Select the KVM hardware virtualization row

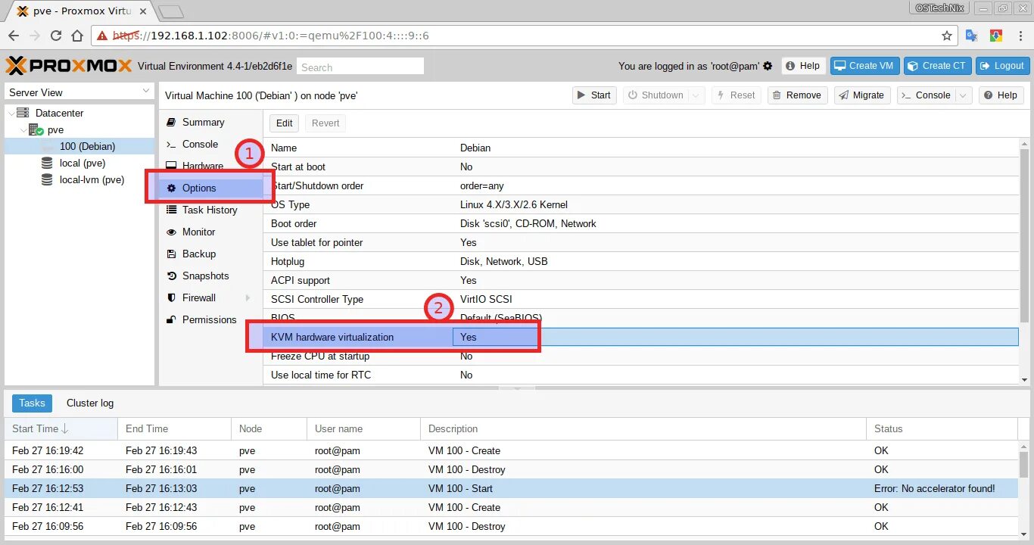point(641,337)
